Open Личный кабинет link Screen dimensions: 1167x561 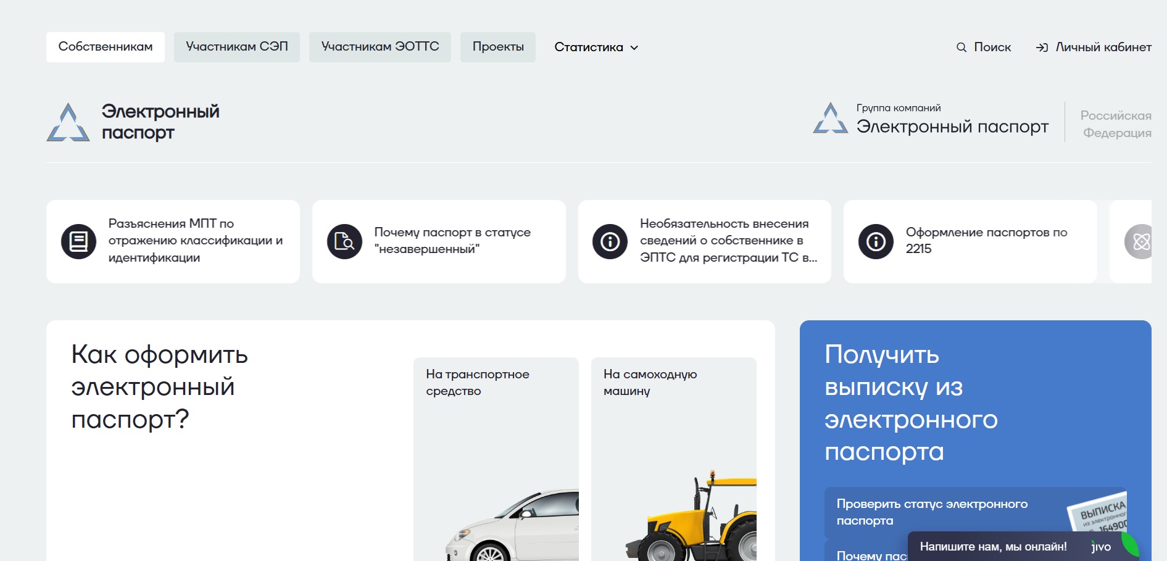point(1094,48)
